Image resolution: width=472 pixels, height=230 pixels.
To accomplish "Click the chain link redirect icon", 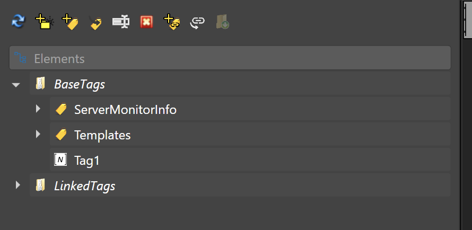I will coord(197,23).
